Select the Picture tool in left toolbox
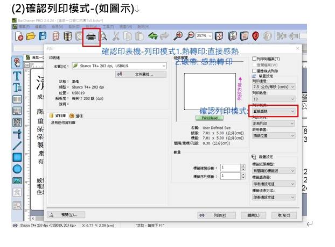Screen dimensions: 335x247 pos(17,180)
